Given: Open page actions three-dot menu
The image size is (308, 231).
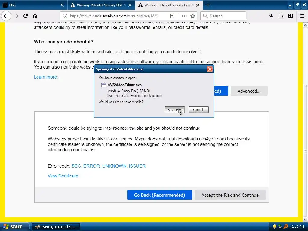Looking at the screenshot, I should 184,16.
